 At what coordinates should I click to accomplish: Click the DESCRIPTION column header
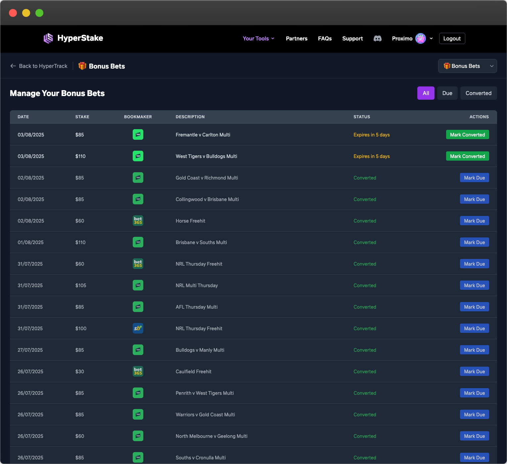[x=190, y=117]
